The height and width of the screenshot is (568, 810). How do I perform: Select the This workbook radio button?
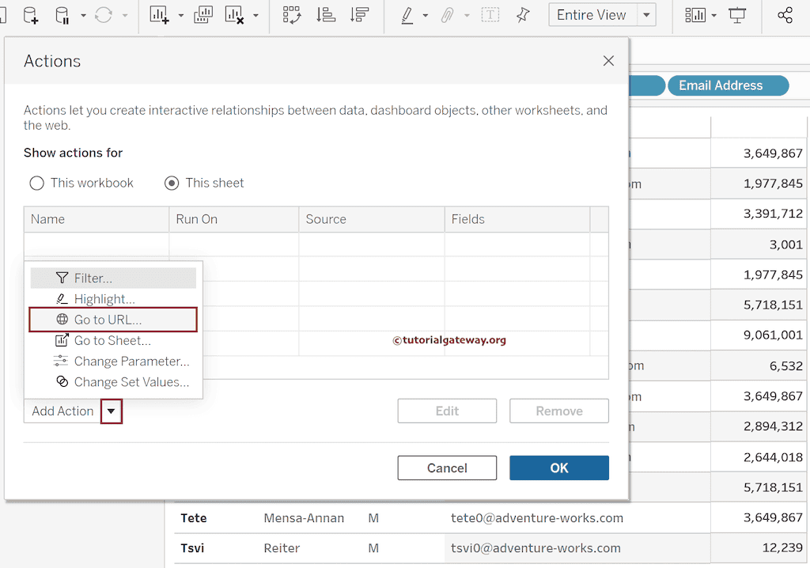coord(36,183)
